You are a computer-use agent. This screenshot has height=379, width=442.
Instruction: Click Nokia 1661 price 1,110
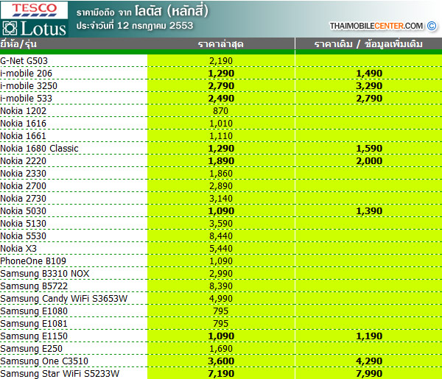(221, 136)
